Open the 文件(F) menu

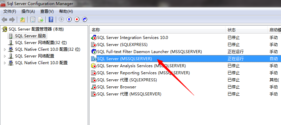[x=10, y=11]
